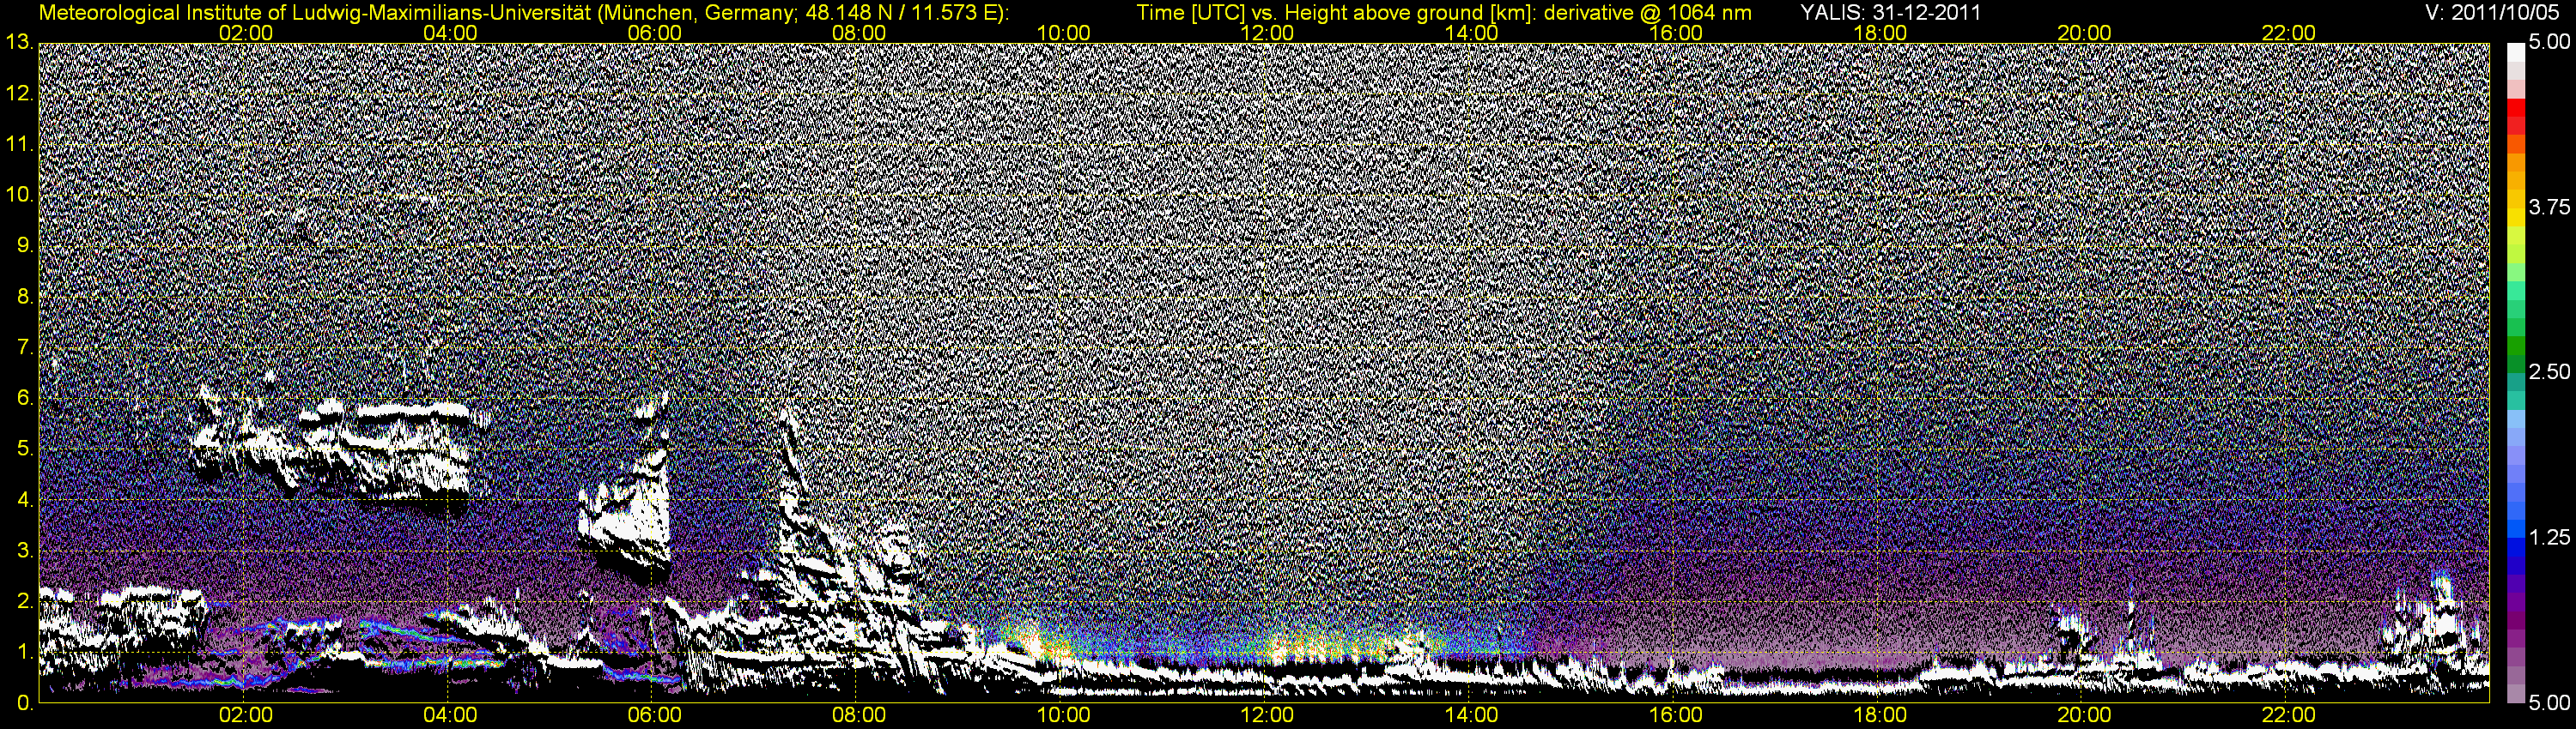Click the 06:00 label on the top time axis
This screenshot has height=729, width=2576.
(654, 33)
